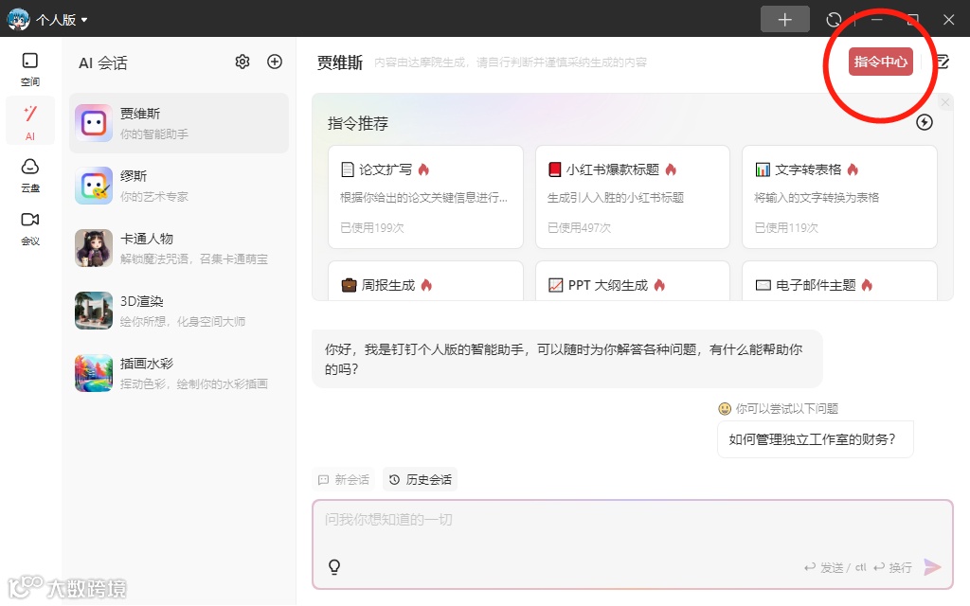
Task: Select the 贾维斯 assistant conversation
Action: pos(179,123)
